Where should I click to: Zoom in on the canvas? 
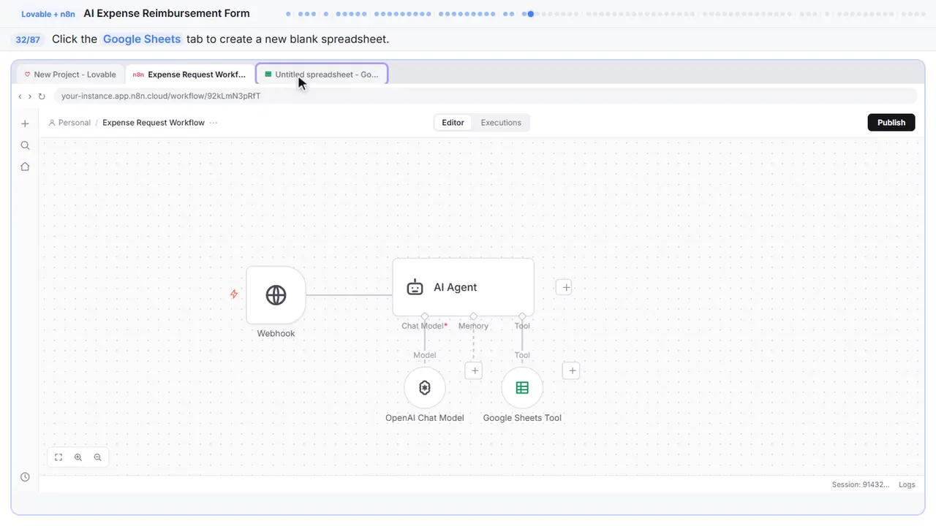click(x=78, y=457)
